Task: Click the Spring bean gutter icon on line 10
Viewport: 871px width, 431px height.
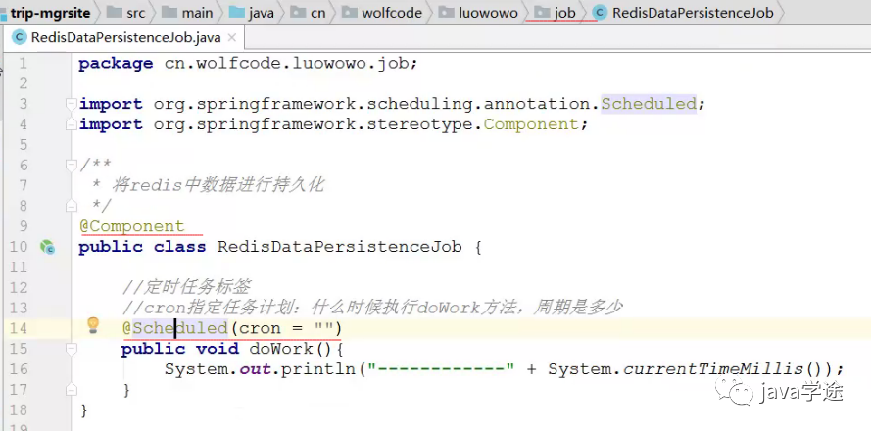Action: 48,247
